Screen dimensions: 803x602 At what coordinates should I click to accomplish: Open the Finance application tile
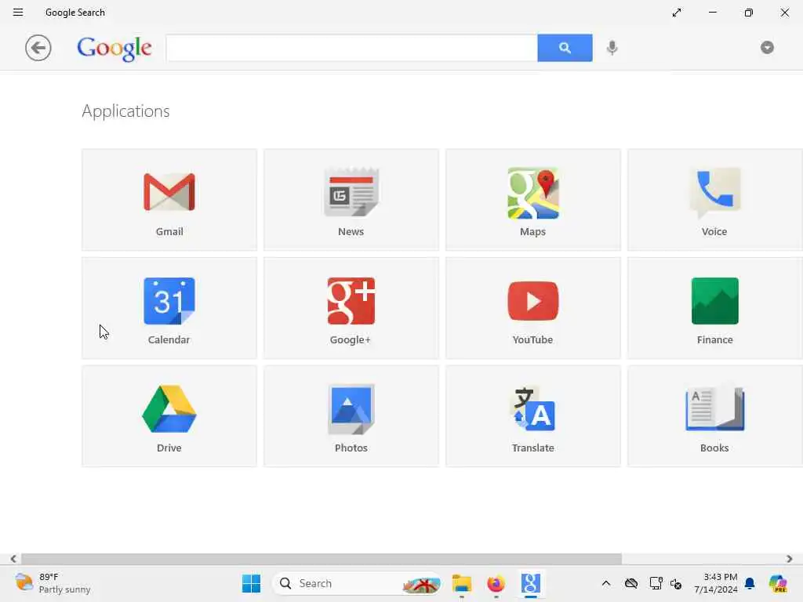coord(714,307)
